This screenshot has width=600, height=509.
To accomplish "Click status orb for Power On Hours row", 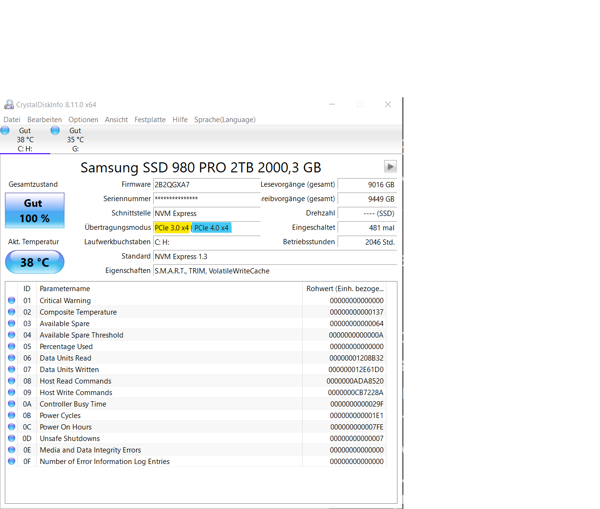I will click(x=11, y=427).
